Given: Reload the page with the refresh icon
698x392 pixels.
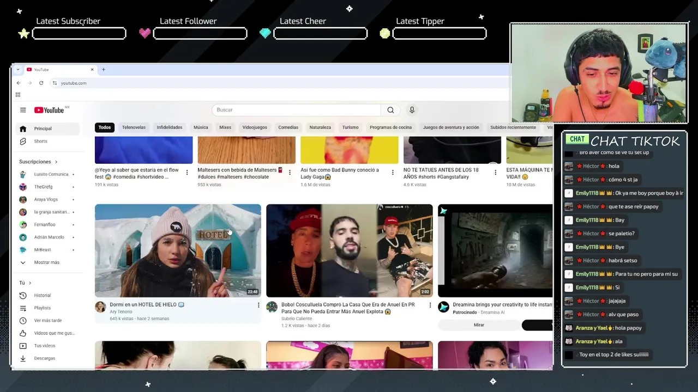Looking at the screenshot, I should click(41, 83).
